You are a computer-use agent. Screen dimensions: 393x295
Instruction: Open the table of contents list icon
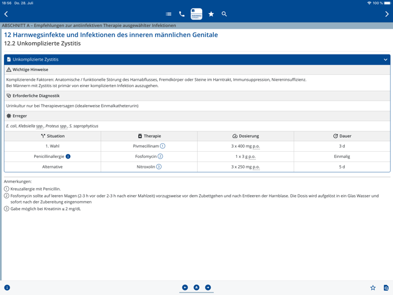point(168,14)
